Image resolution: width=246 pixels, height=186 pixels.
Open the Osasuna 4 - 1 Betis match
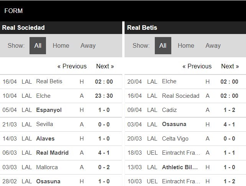[x=185, y=125]
